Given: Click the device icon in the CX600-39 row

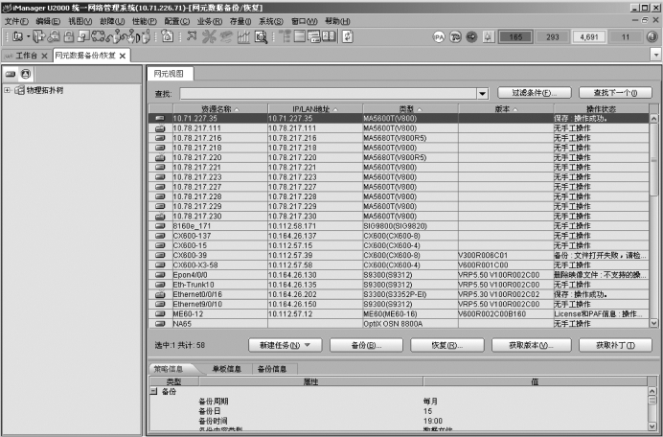Looking at the screenshot, I should [x=160, y=255].
